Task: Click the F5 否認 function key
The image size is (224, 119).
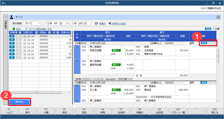Action: click(84, 111)
